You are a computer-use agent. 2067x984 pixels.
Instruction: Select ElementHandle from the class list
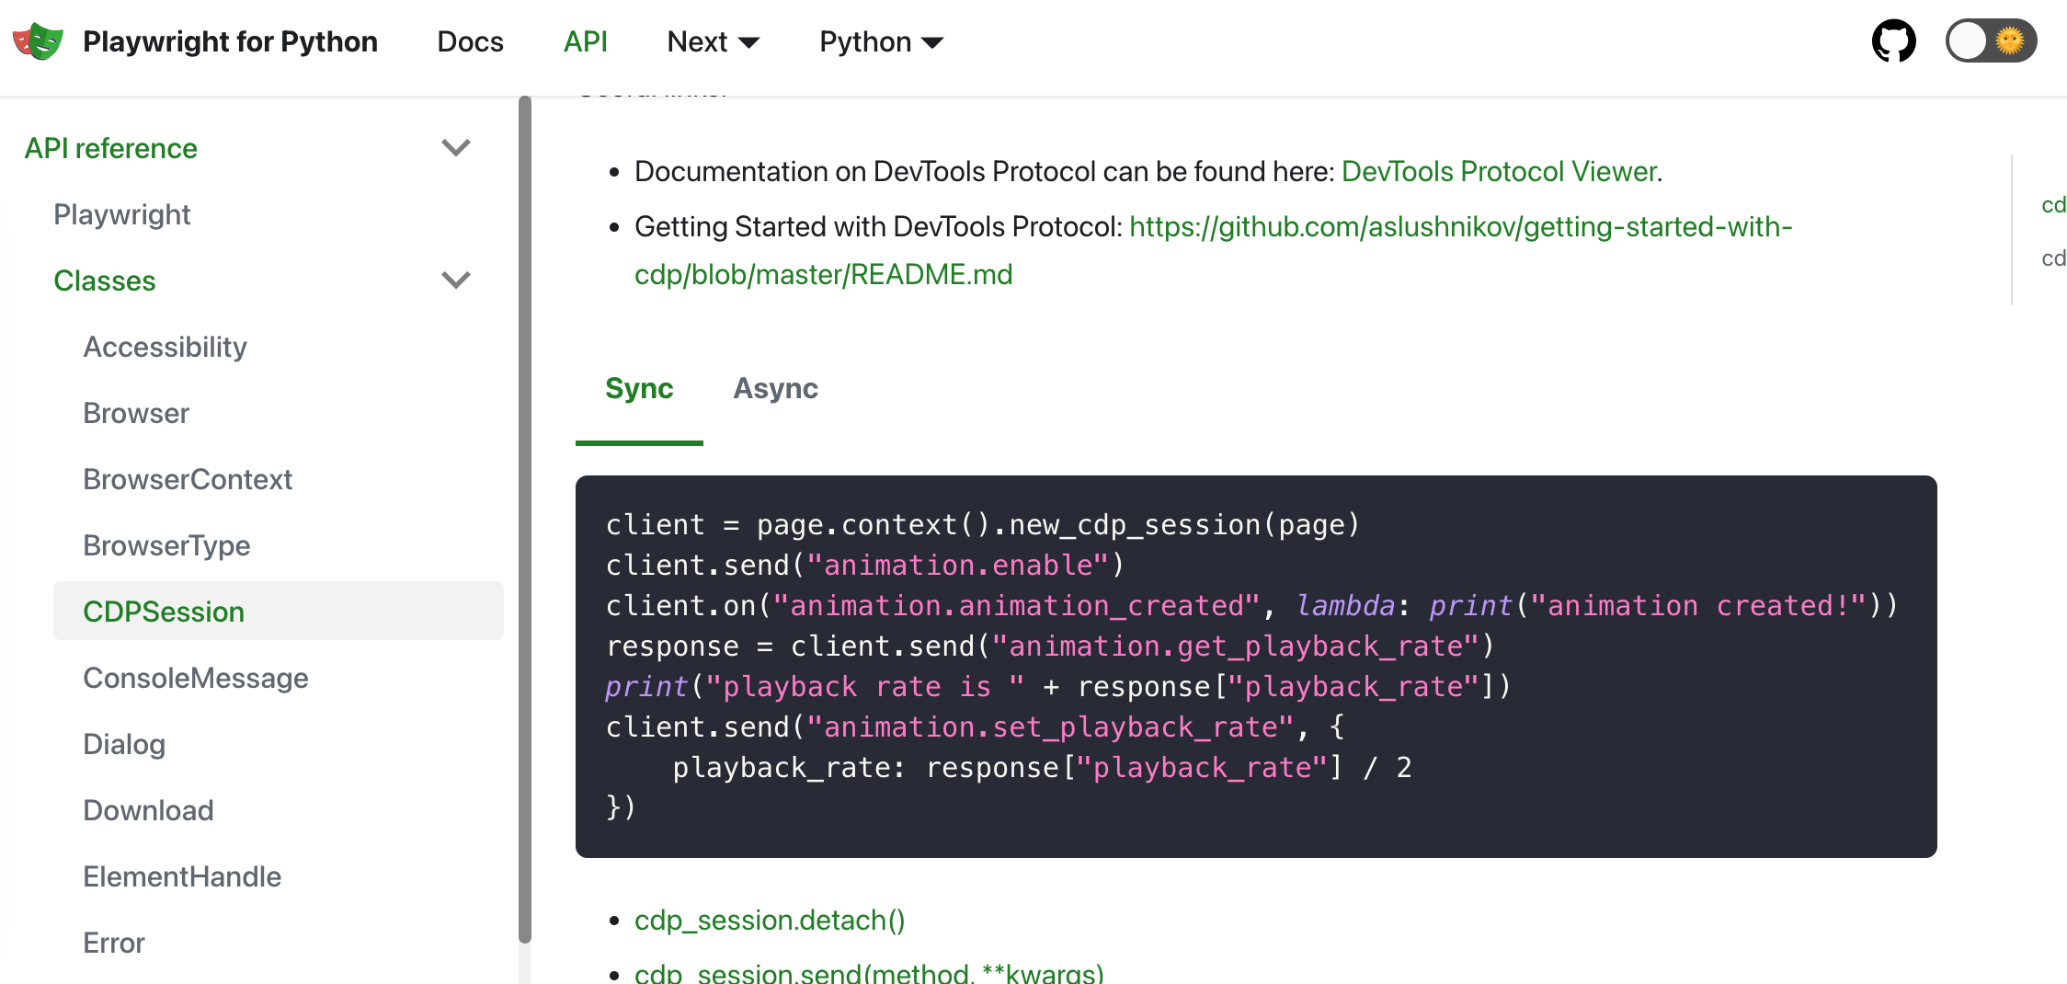click(182, 875)
